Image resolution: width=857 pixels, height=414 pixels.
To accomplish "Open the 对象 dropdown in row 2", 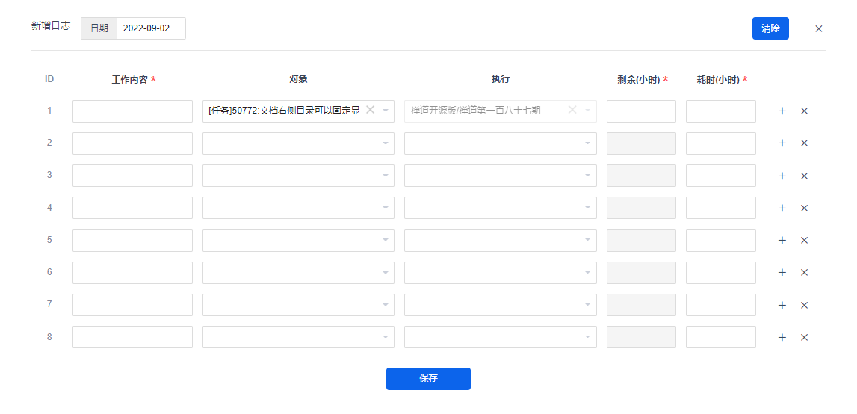I will point(298,143).
